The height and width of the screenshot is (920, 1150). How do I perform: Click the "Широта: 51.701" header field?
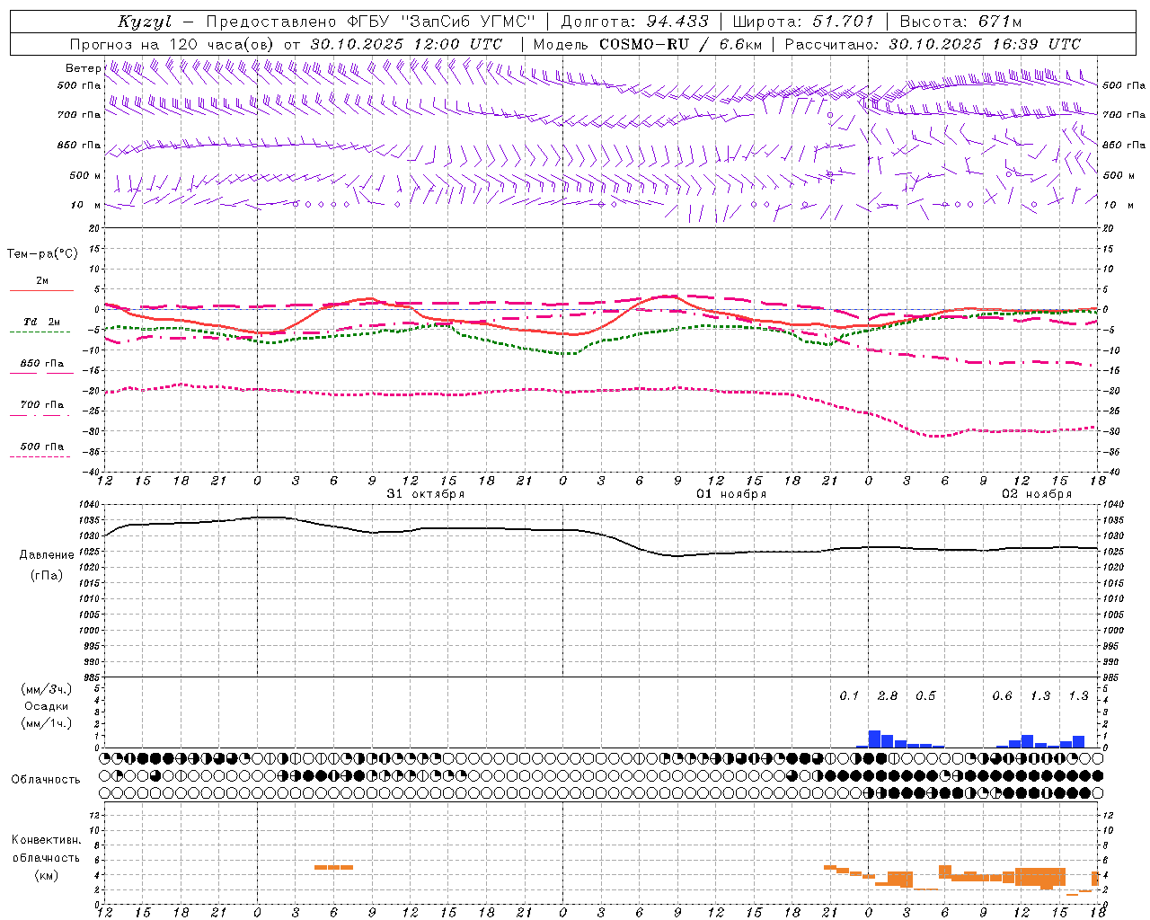[802, 22]
